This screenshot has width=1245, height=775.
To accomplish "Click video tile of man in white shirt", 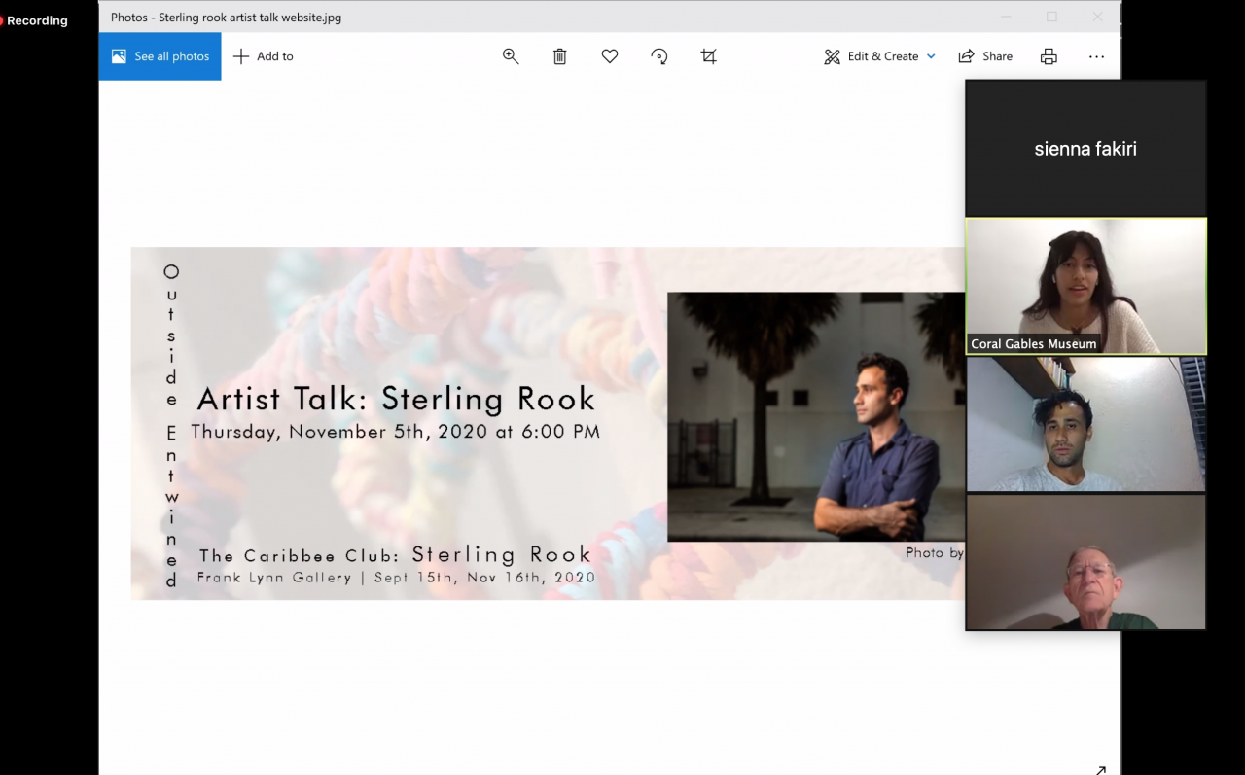I will pyautogui.click(x=1085, y=424).
